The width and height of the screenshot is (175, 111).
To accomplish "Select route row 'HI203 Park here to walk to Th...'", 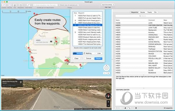I will tap(87, 16).
